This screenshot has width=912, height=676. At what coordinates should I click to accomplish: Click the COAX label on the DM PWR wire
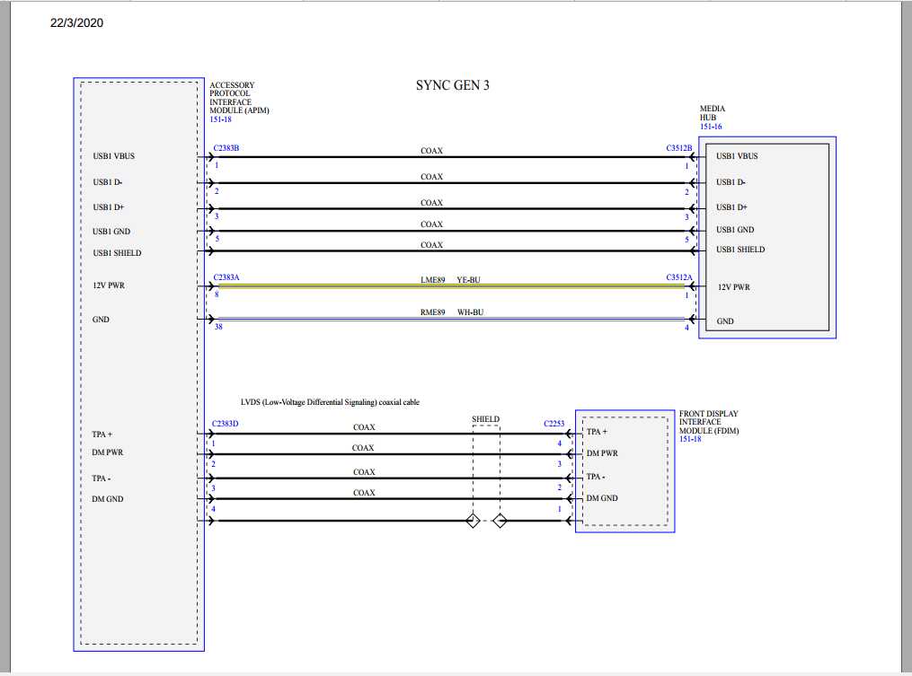pyautogui.click(x=363, y=448)
